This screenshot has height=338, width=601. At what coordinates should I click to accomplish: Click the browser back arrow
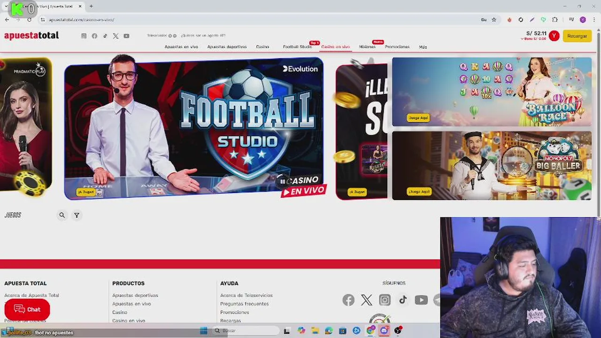7,20
